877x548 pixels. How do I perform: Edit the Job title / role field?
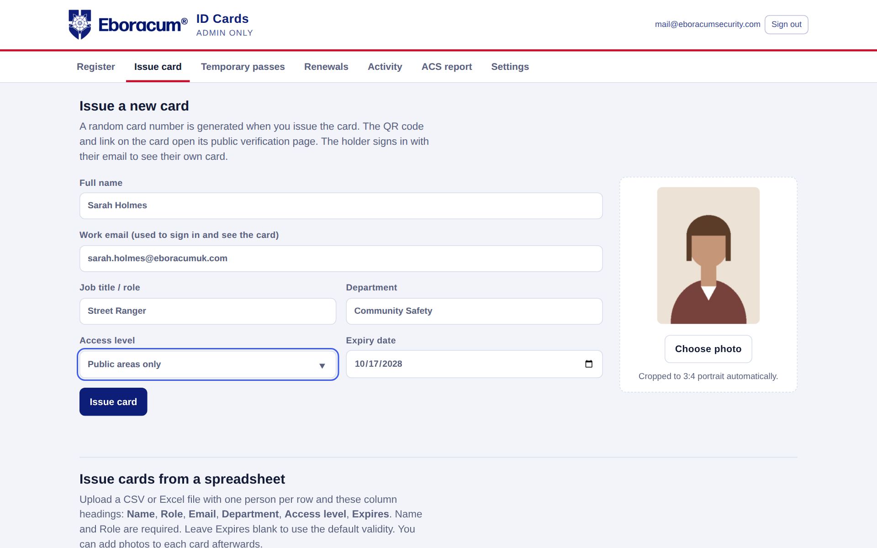(x=208, y=311)
